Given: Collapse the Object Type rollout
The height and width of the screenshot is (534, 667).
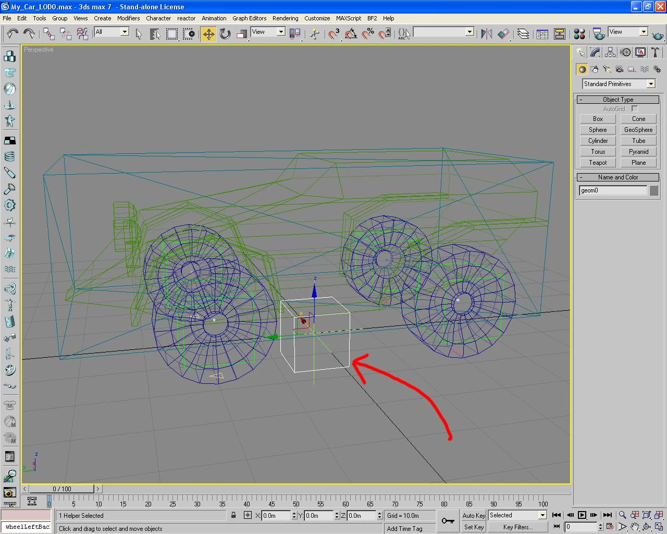Looking at the screenshot, I should (618, 100).
